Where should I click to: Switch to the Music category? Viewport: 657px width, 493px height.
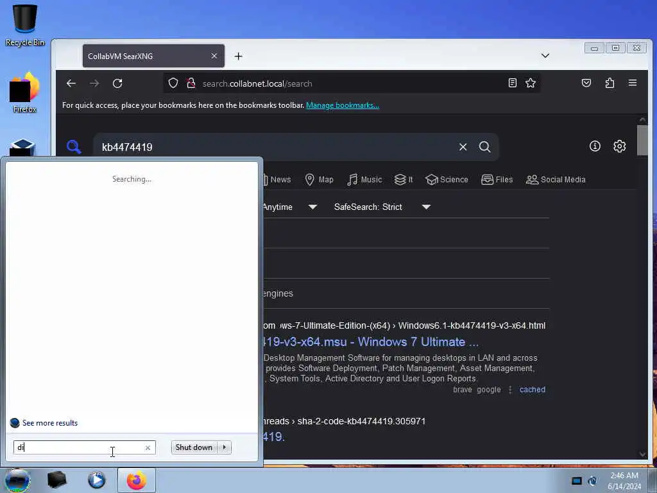(364, 180)
